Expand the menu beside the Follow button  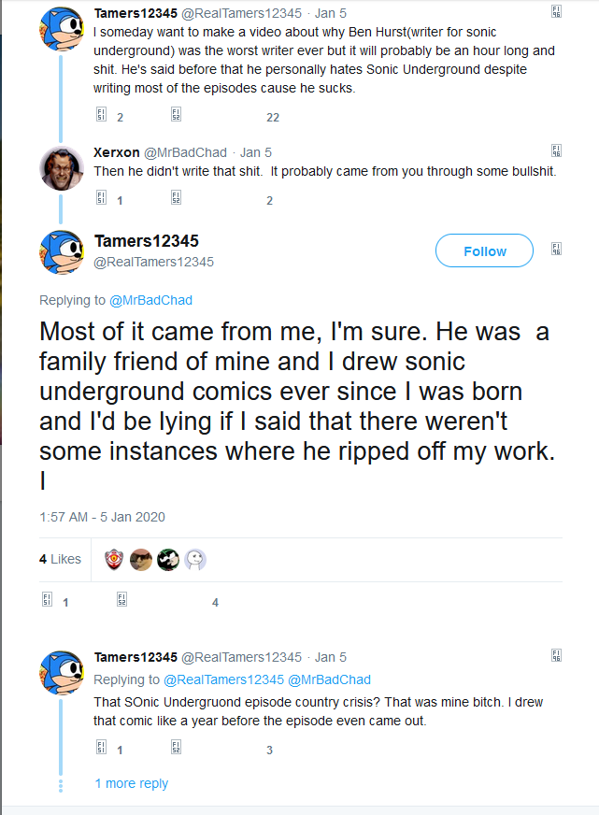557,250
